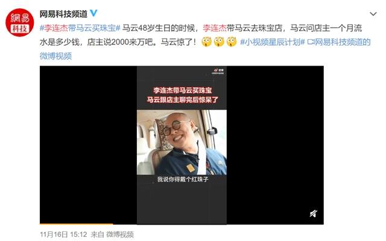Open the 网易科技频道 account name
386x241 pixels.
click(63, 14)
